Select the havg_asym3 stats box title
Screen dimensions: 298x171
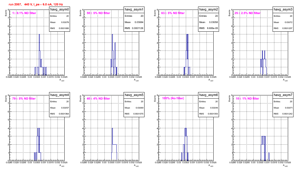283,9
